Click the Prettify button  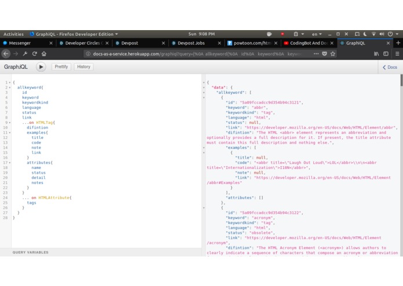[61, 67]
